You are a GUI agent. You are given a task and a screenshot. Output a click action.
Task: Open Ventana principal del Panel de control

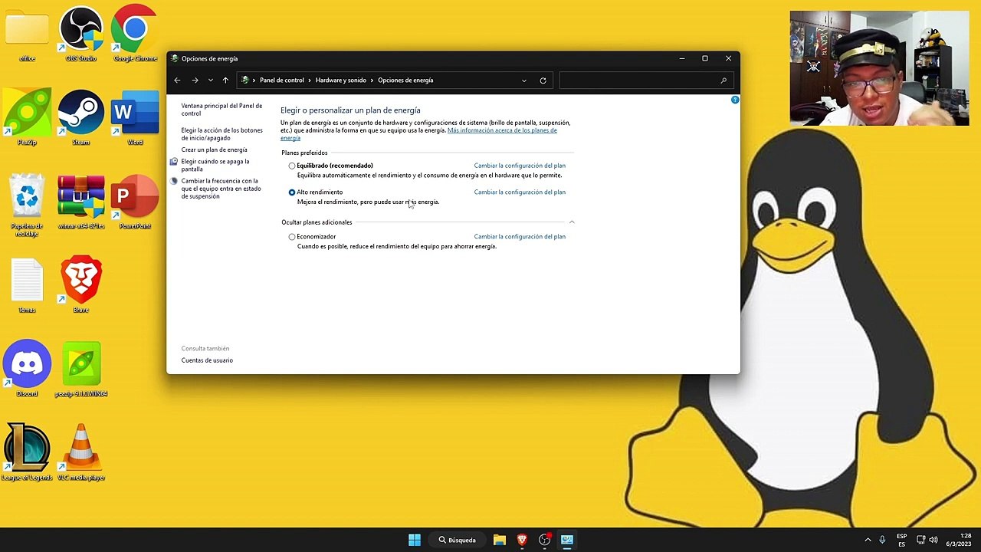[x=221, y=110]
